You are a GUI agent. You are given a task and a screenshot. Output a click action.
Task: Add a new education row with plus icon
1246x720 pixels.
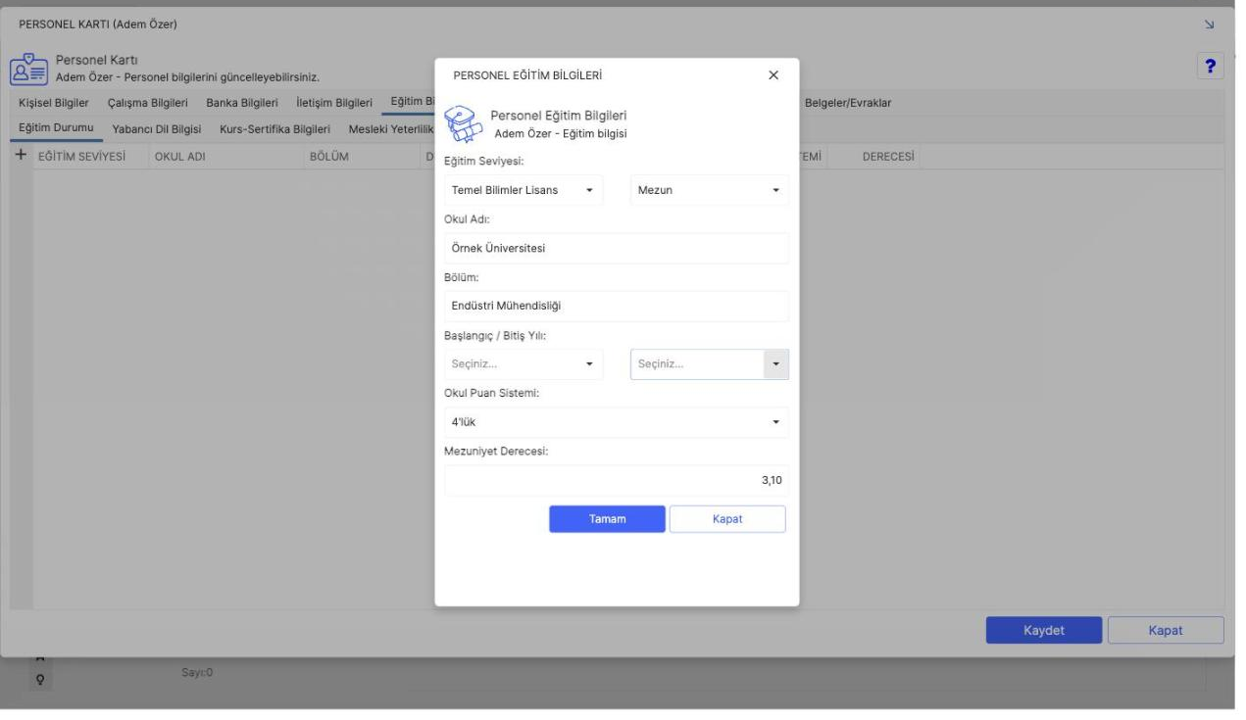point(21,156)
